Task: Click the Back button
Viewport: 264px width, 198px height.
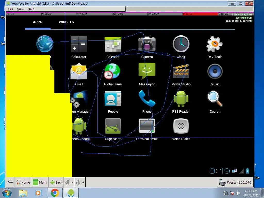Action: pos(56,182)
